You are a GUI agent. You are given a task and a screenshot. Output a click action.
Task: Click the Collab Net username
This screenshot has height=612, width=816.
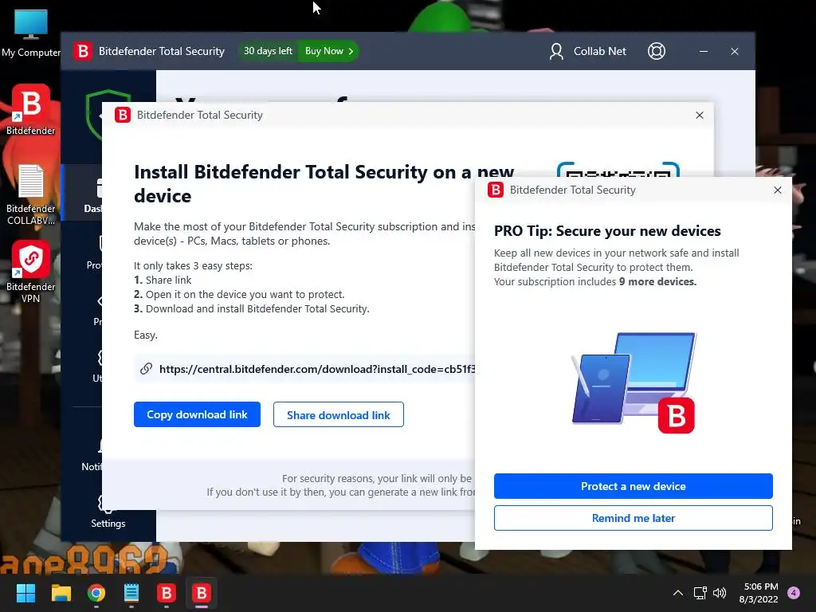coord(599,51)
